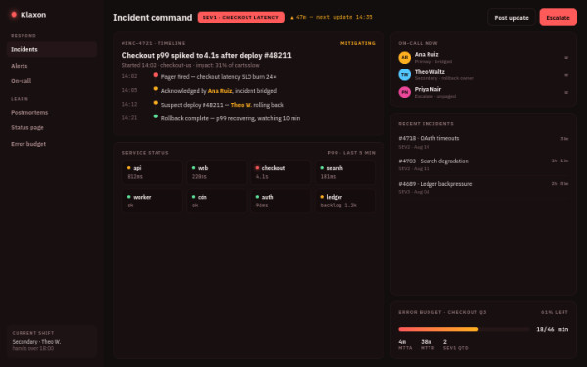This screenshot has height=367, width=587.
Task: Click the amber status dot on api card
Action: (129, 168)
